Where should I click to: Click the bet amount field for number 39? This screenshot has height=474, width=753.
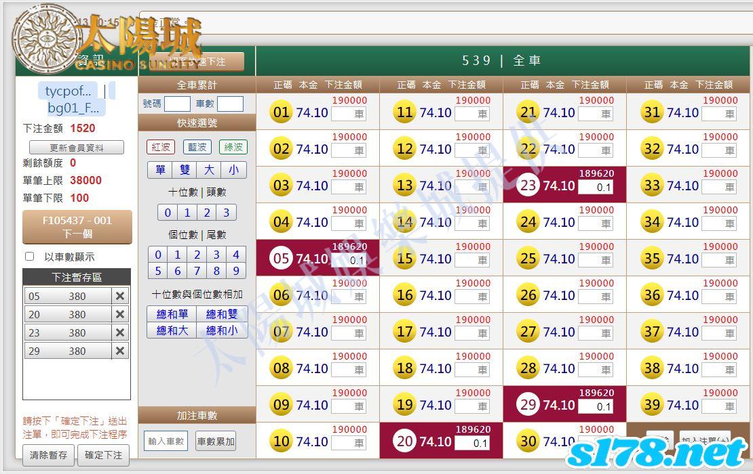tap(719, 406)
